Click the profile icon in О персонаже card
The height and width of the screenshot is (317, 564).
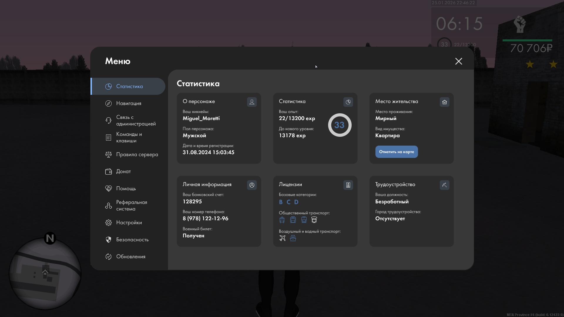252,102
